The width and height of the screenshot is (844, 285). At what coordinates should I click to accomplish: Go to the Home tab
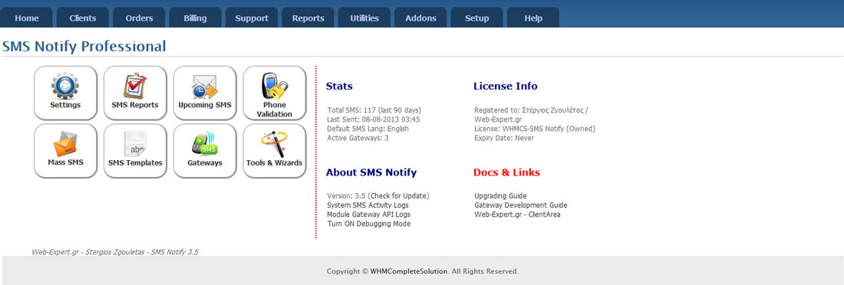27,18
